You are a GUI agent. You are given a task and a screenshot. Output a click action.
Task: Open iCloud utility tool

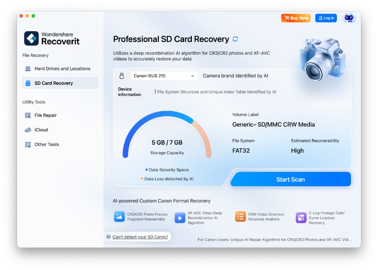(x=60, y=130)
